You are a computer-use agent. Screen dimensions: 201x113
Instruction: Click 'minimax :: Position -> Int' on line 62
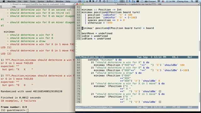(101, 10)
